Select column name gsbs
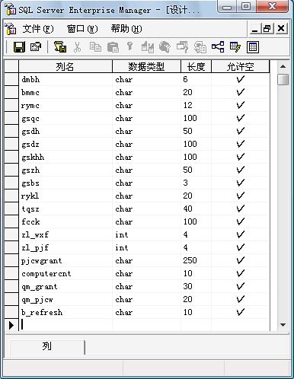The height and width of the screenshot is (379, 294). (30, 183)
